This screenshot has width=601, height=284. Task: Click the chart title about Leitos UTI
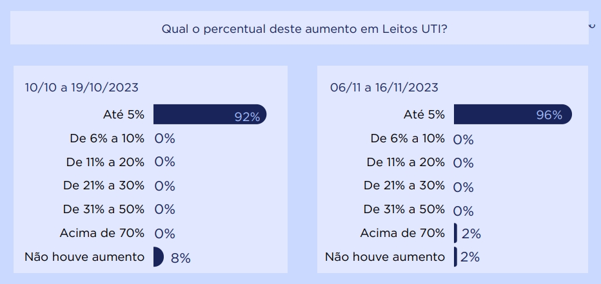point(304,30)
